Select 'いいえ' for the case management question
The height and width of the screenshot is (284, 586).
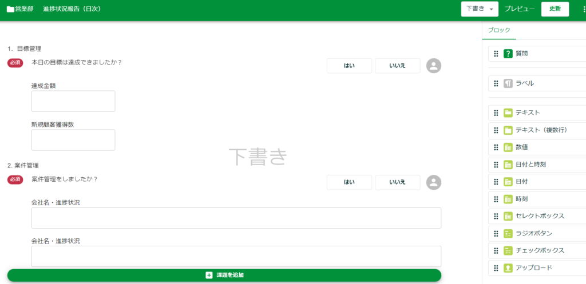point(397,182)
